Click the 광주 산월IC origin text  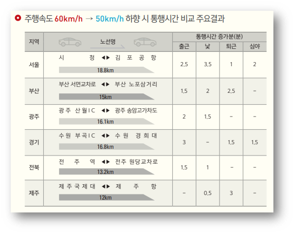click(x=77, y=110)
